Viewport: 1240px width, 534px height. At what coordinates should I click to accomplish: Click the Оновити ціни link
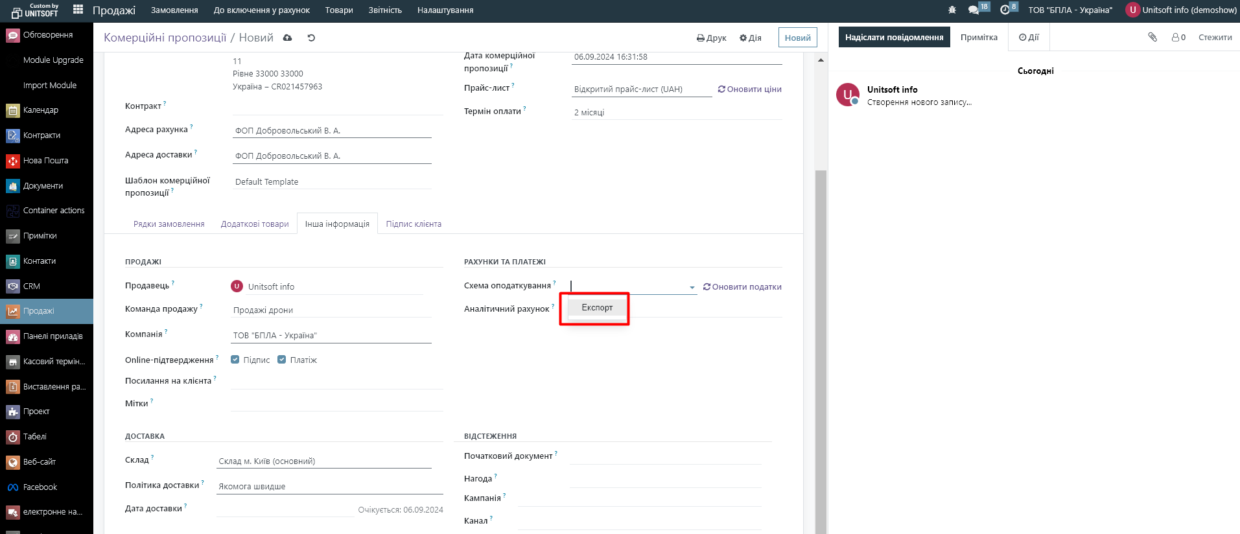(749, 89)
